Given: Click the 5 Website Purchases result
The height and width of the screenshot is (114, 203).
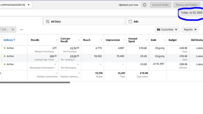Looking at the screenshot, I should pos(53,48).
